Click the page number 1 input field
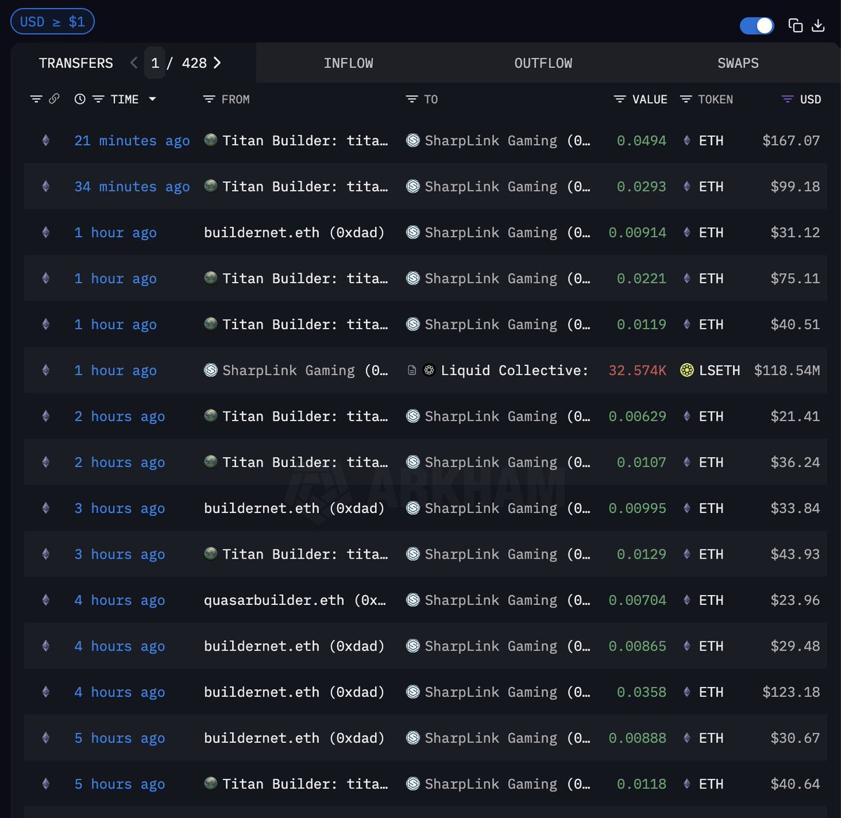841x818 pixels. [155, 63]
